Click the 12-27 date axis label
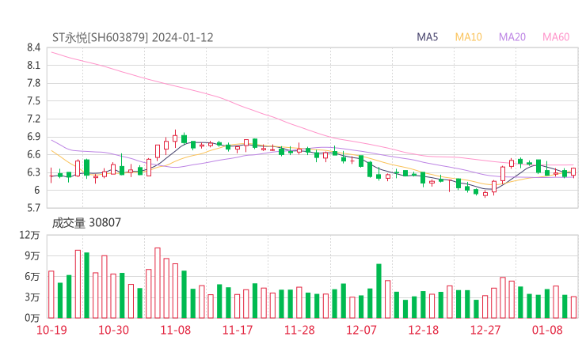 click(x=485, y=330)
